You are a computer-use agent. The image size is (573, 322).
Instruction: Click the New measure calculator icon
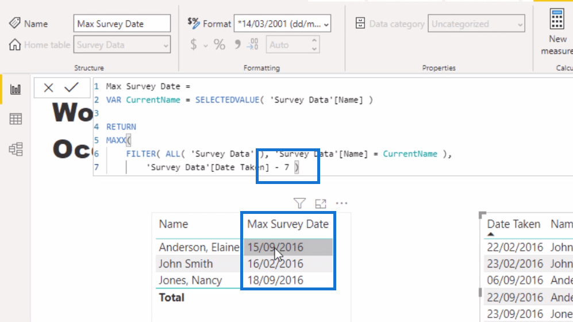[x=557, y=20]
